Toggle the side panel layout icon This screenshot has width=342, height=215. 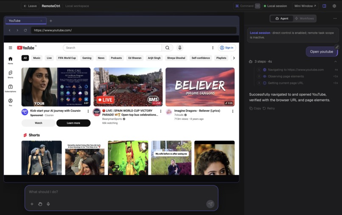tap(324, 6)
